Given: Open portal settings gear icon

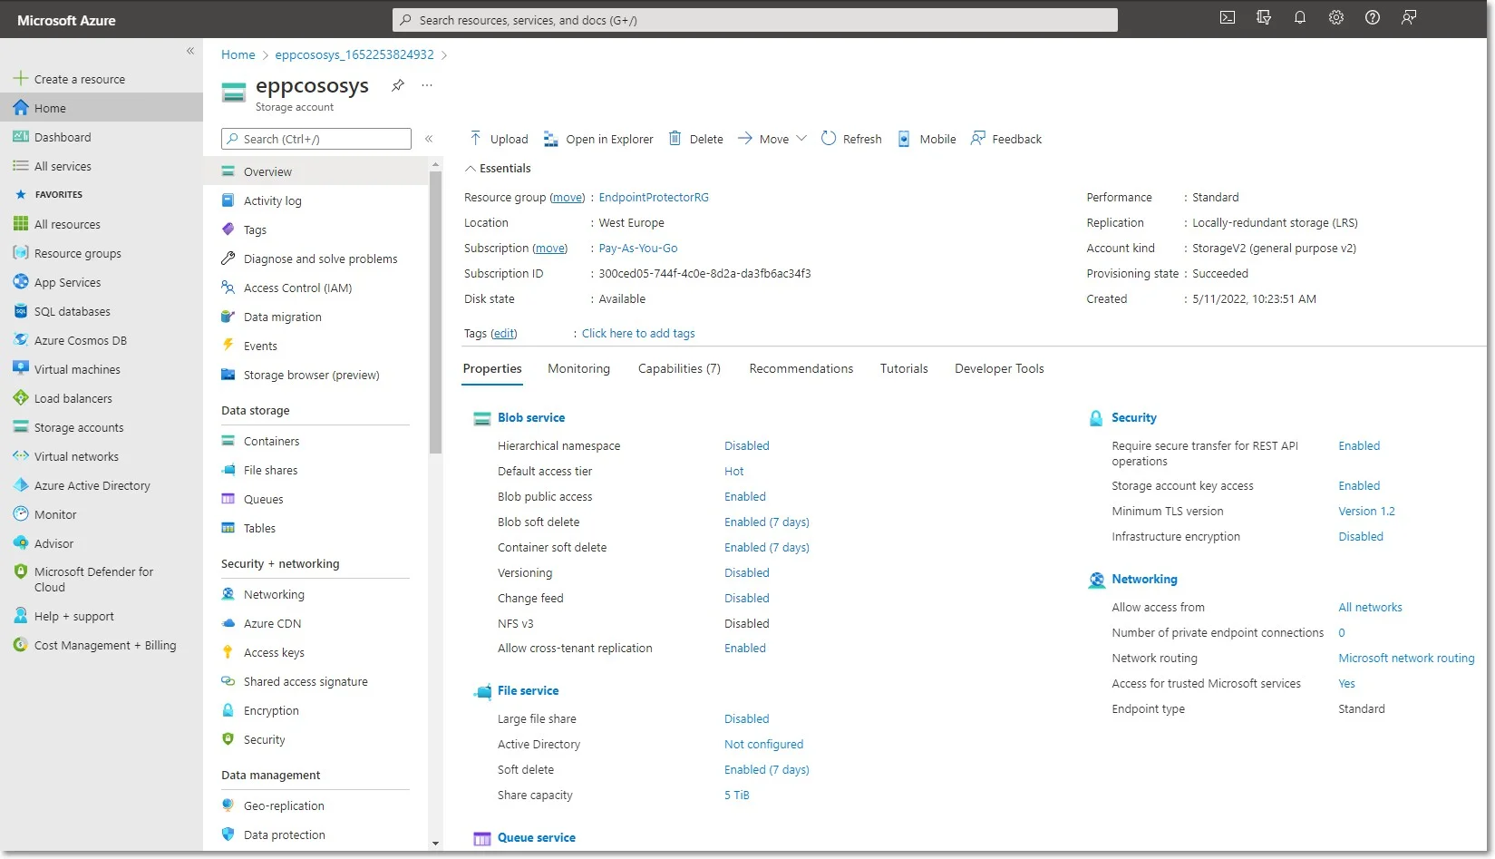Looking at the screenshot, I should coord(1336,17).
